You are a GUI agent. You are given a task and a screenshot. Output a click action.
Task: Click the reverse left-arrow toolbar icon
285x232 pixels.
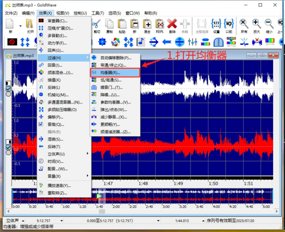(167, 42)
